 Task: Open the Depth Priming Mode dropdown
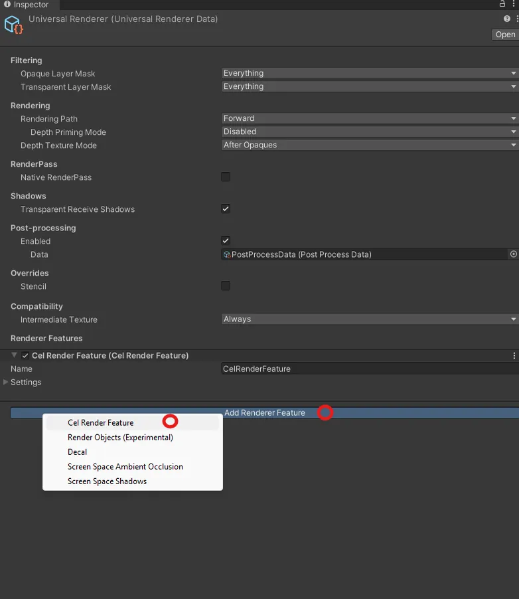point(370,131)
